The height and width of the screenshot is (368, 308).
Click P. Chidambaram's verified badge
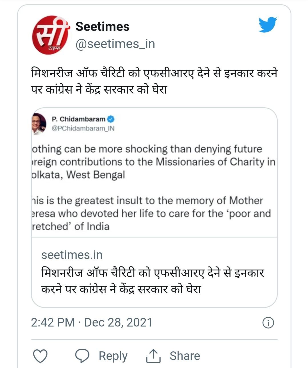coord(111,119)
